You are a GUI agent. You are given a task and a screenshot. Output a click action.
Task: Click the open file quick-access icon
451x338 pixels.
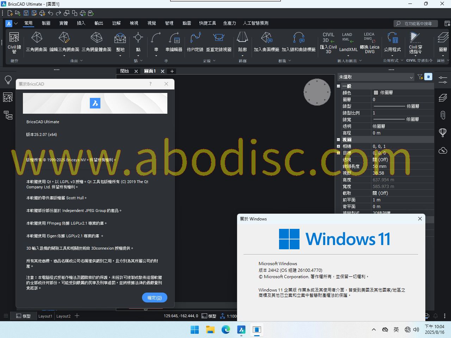click(18, 13)
